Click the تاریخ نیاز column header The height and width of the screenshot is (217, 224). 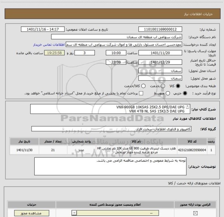(x=24, y=141)
